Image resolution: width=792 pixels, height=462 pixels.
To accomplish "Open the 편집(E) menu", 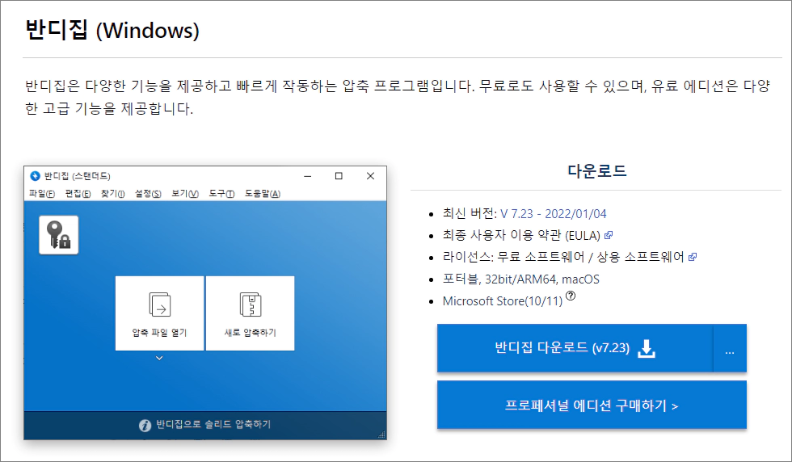I will pos(78,193).
